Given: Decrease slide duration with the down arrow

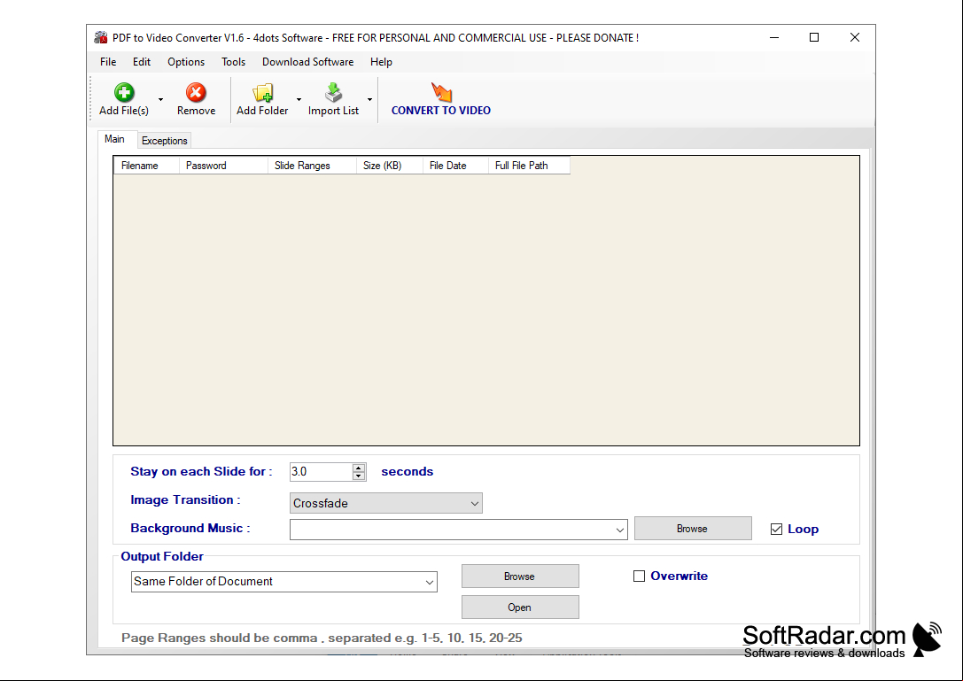Looking at the screenshot, I should [x=359, y=476].
